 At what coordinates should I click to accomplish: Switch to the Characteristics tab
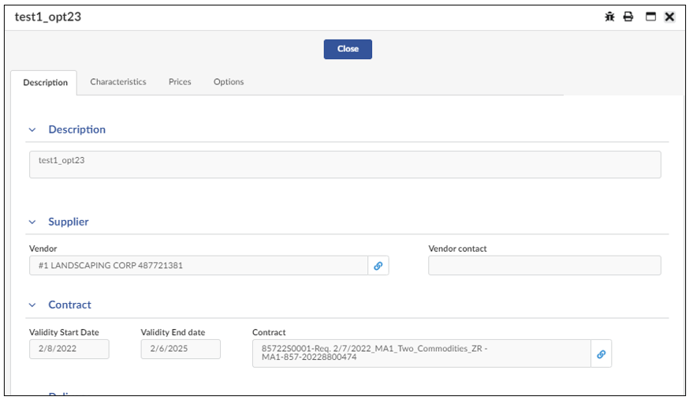coord(118,82)
